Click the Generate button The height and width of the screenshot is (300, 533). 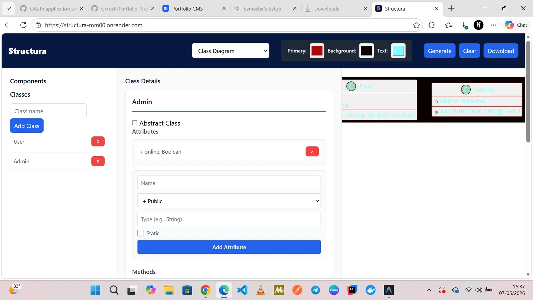[x=440, y=51]
